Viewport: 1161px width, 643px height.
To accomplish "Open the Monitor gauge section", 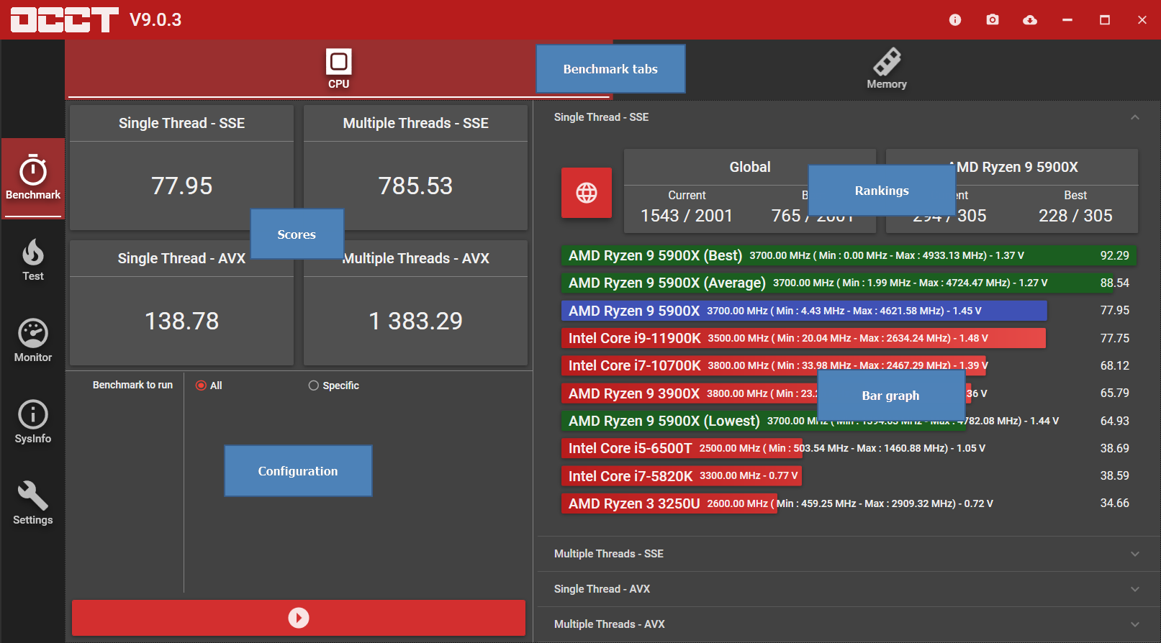I will click(x=33, y=341).
